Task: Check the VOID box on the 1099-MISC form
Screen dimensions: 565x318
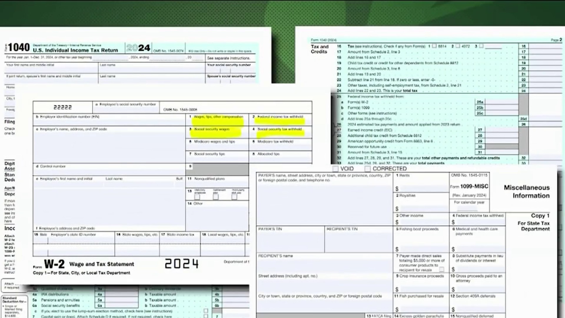Action: point(335,169)
